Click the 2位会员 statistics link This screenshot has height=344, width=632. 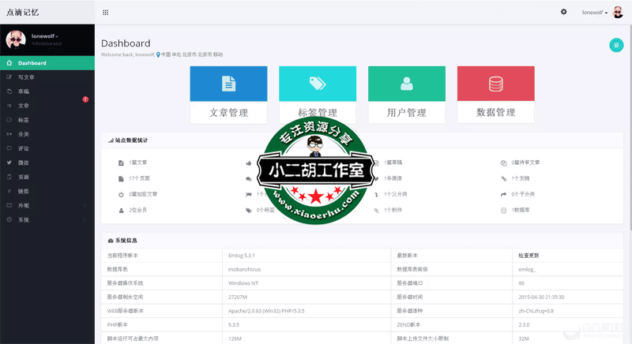coord(137,210)
